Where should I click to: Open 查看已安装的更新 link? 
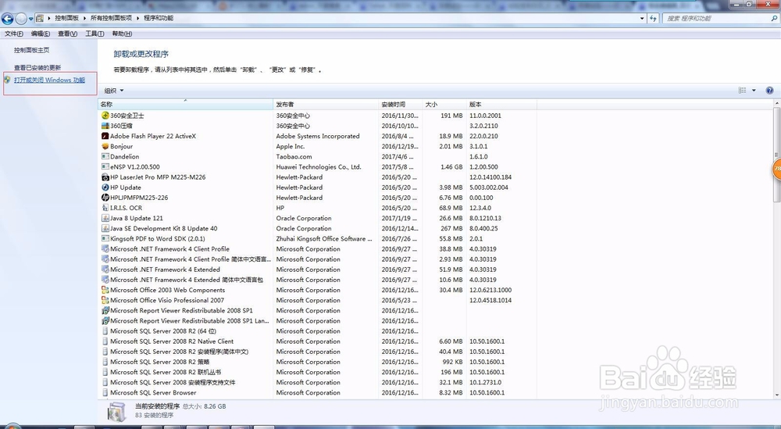[37, 68]
